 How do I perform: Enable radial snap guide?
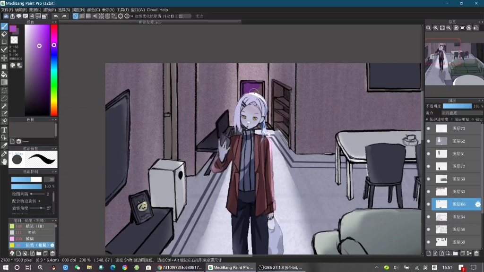point(101,16)
